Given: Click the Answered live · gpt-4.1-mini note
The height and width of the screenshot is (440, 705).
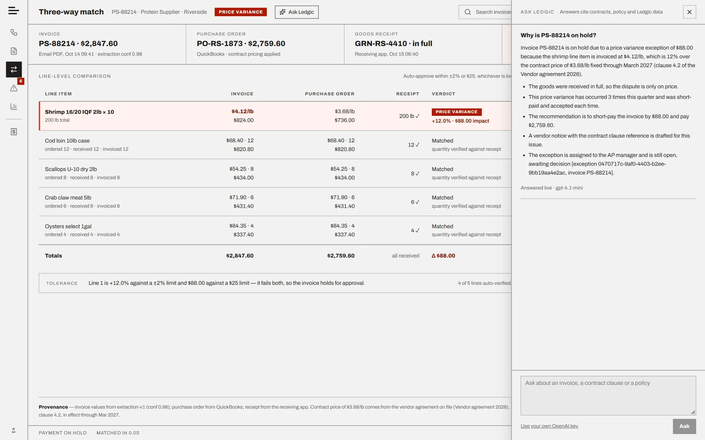Looking at the screenshot, I should tap(552, 188).
